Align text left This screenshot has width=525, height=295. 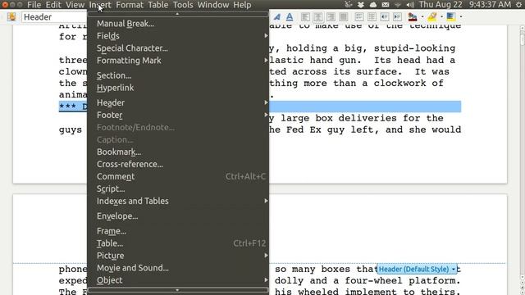305,16
